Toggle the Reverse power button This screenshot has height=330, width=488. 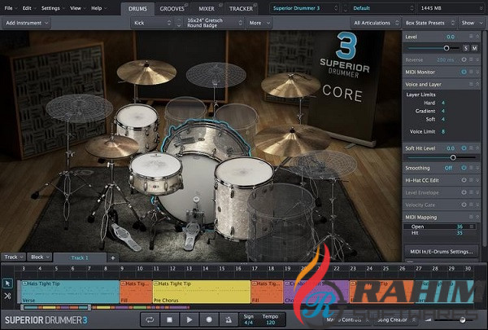pyautogui.click(x=464, y=59)
